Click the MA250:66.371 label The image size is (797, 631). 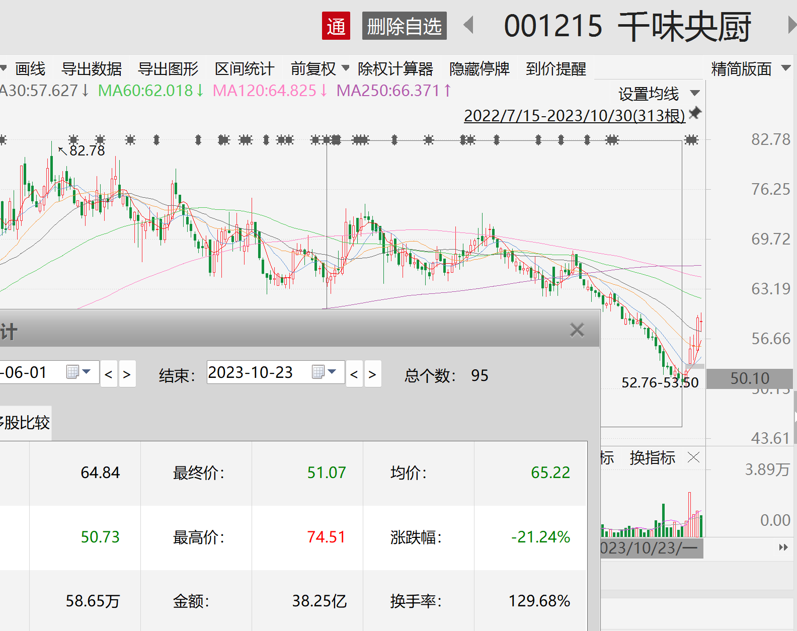click(x=394, y=91)
